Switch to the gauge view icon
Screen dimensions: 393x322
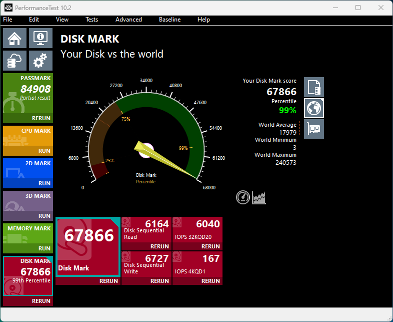tap(243, 197)
